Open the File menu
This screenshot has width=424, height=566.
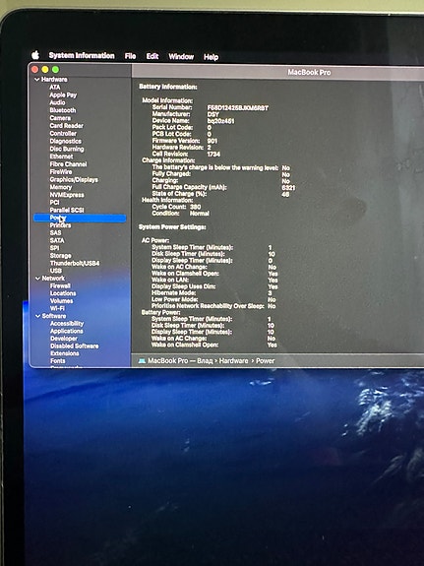(130, 56)
